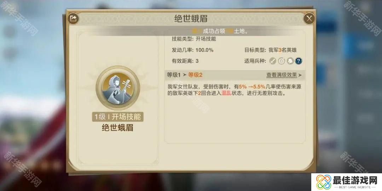The height and width of the screenshot is (191, 382).
Task: Click the 最佳游戏网 colorful logo icon
Action: (324, 182)
